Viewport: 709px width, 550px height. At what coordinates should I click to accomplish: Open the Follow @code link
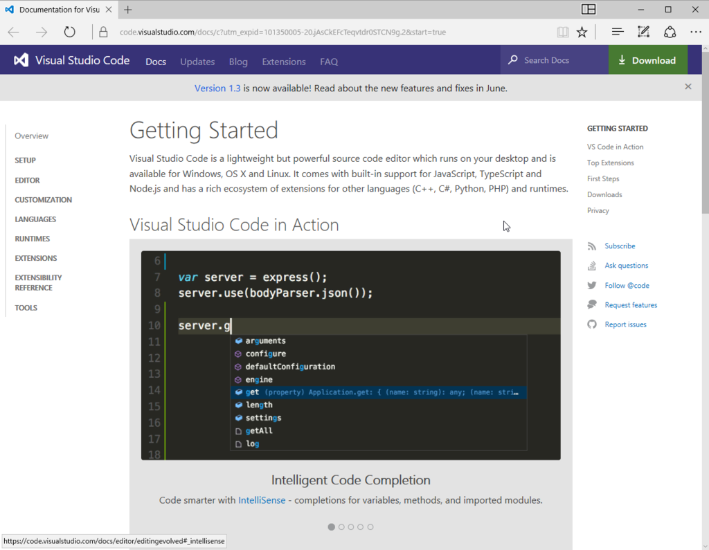coord(627,285)
